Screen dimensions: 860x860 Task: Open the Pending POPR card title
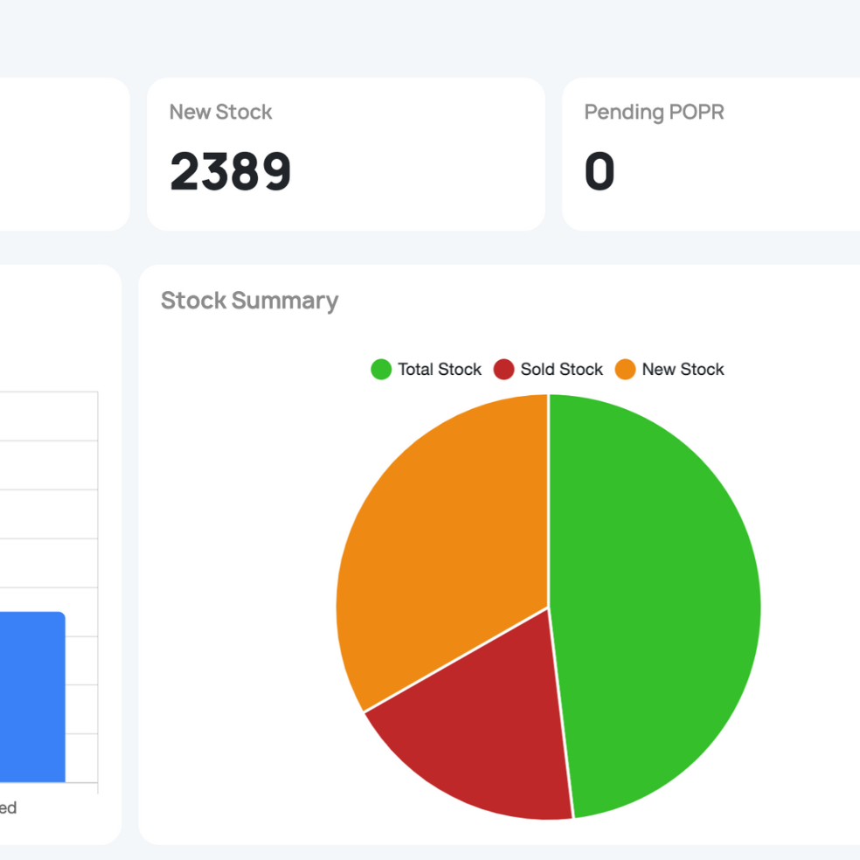tap(654, 112)
